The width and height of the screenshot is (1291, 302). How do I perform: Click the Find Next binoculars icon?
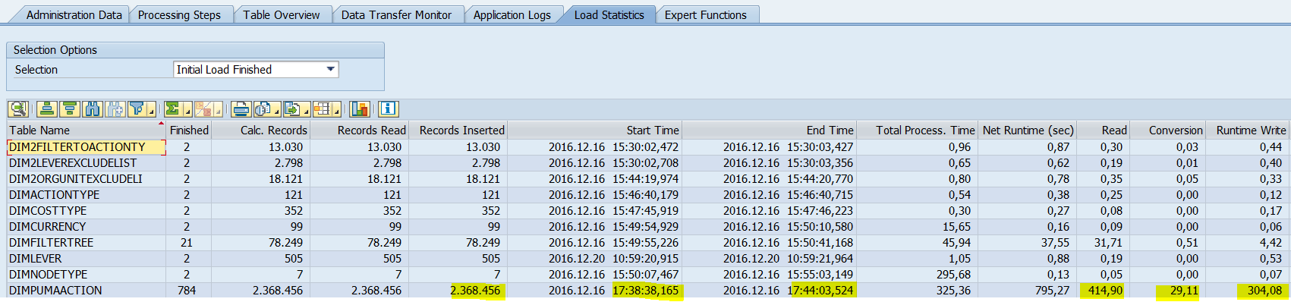115,109
